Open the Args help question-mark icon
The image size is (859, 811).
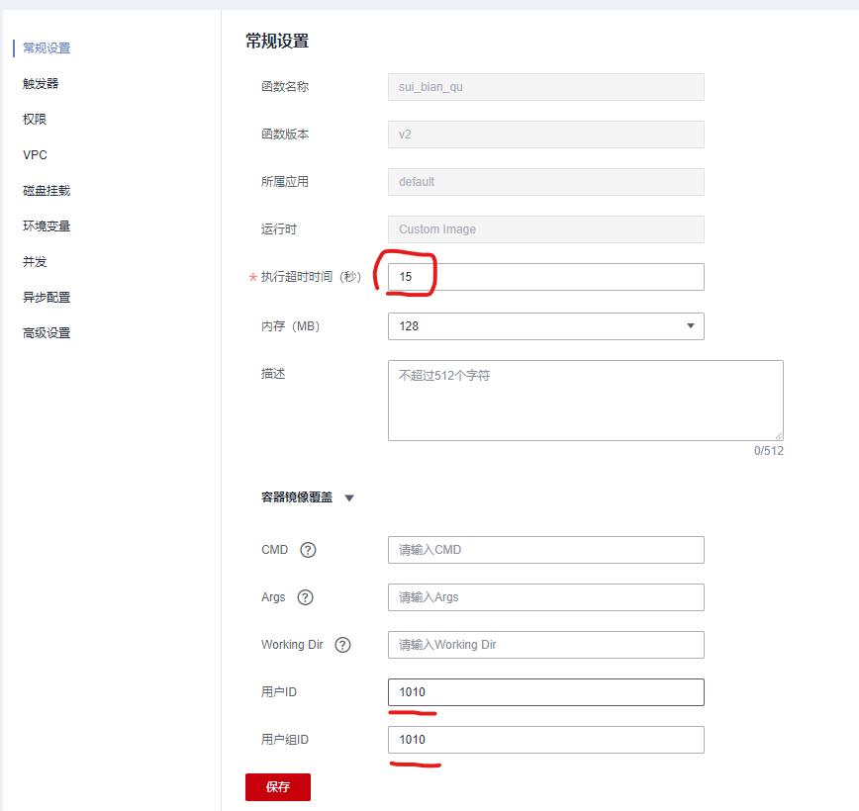[305, 597]
